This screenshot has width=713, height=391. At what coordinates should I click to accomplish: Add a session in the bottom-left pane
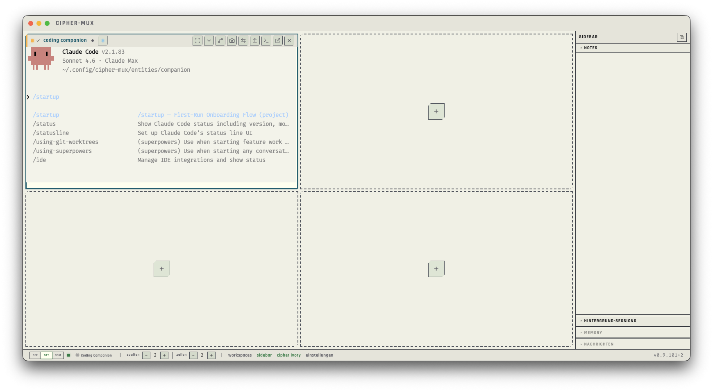[x=162, y=269]
